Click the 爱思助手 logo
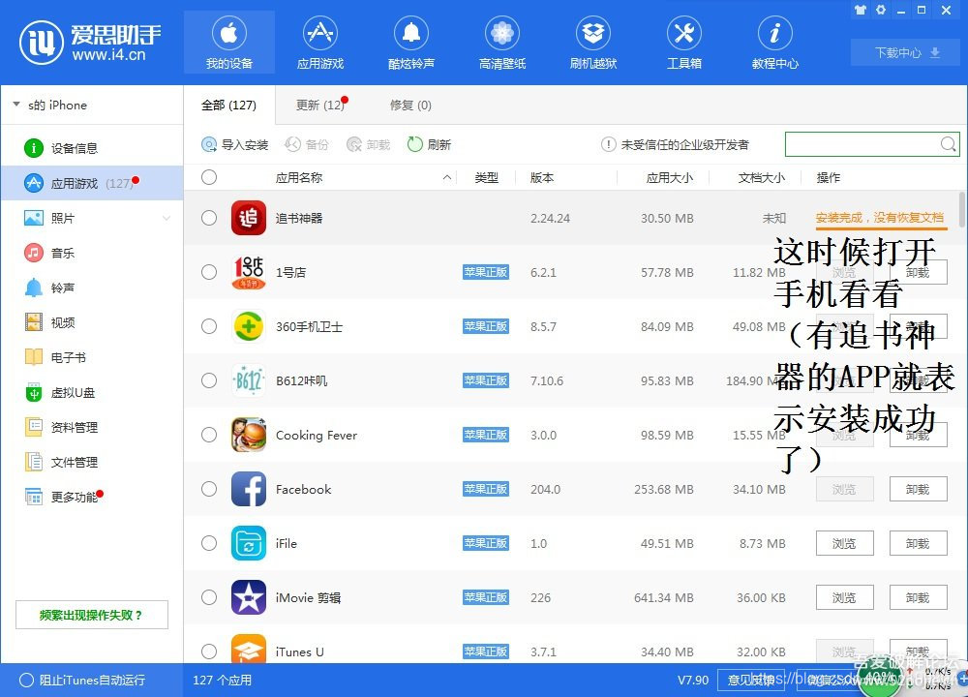The image size is (968, 697). coord(90,43)
